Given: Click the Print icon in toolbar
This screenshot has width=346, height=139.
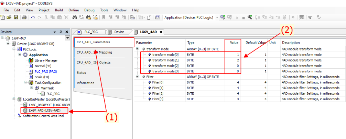Looking at the screenshot, I should click(24, 17).
